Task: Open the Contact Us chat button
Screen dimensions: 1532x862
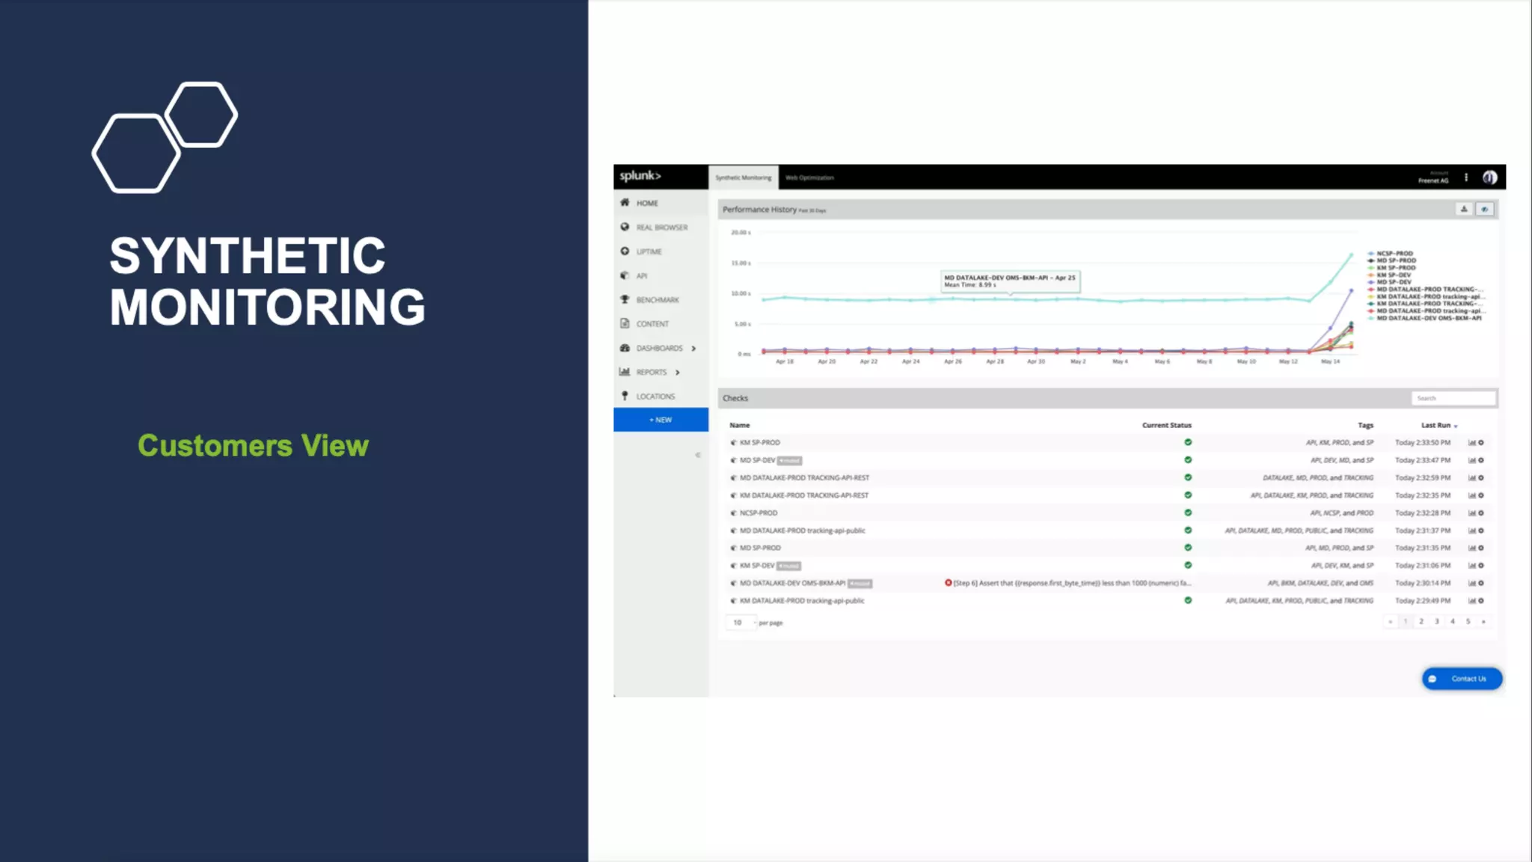Action: pyautogui.click(x=1461, y=679)
